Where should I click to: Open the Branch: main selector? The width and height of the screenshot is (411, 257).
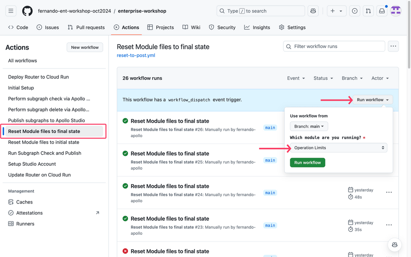tap(309, 126)
